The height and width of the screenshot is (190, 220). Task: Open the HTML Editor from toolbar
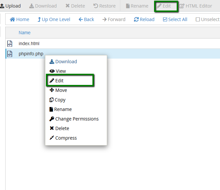coord(196,6)
